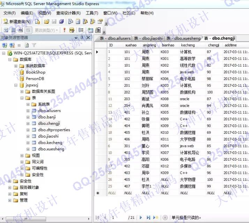Click the Refresh icon in Object Explorer

point(27,45)
